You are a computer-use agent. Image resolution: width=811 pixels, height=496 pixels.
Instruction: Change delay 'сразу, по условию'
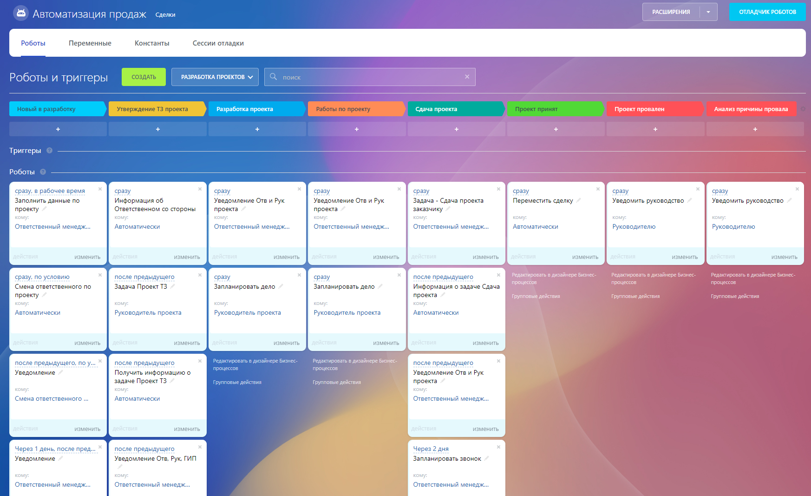(x=42, y=277)
